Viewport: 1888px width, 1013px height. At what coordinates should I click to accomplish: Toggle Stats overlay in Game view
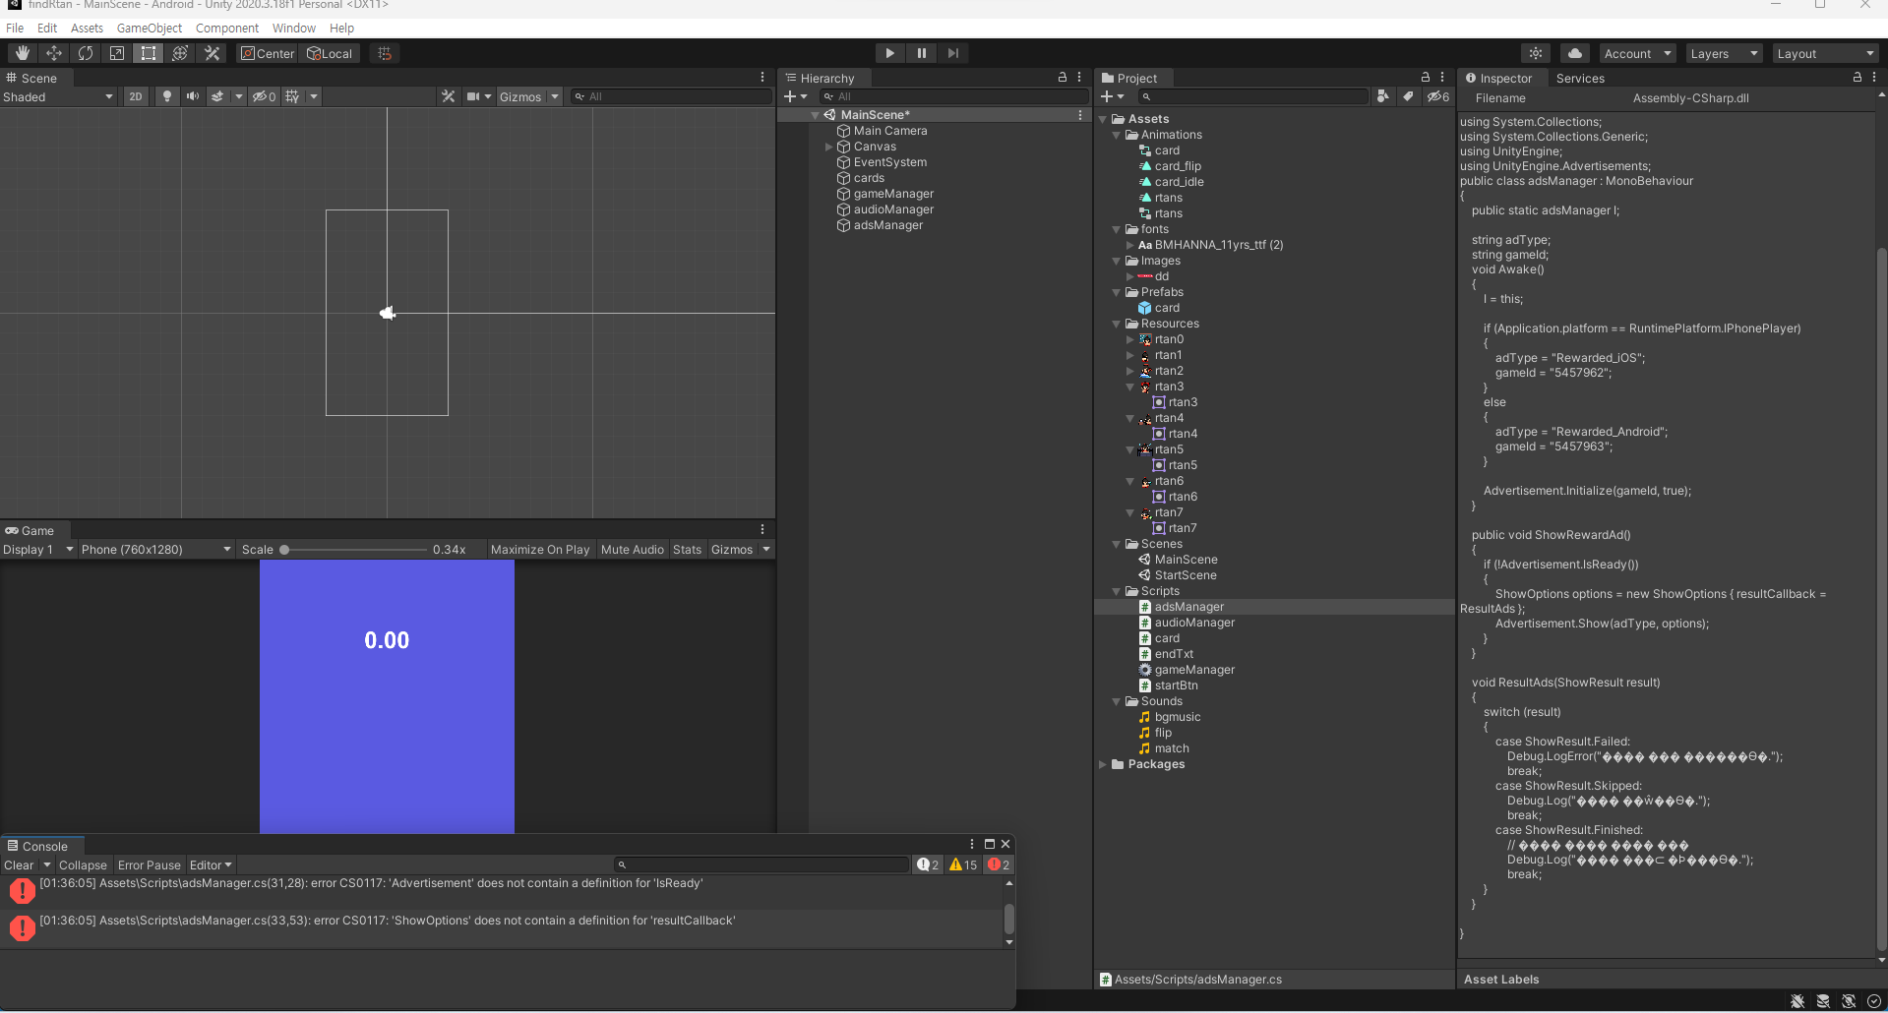pos(688,550)
